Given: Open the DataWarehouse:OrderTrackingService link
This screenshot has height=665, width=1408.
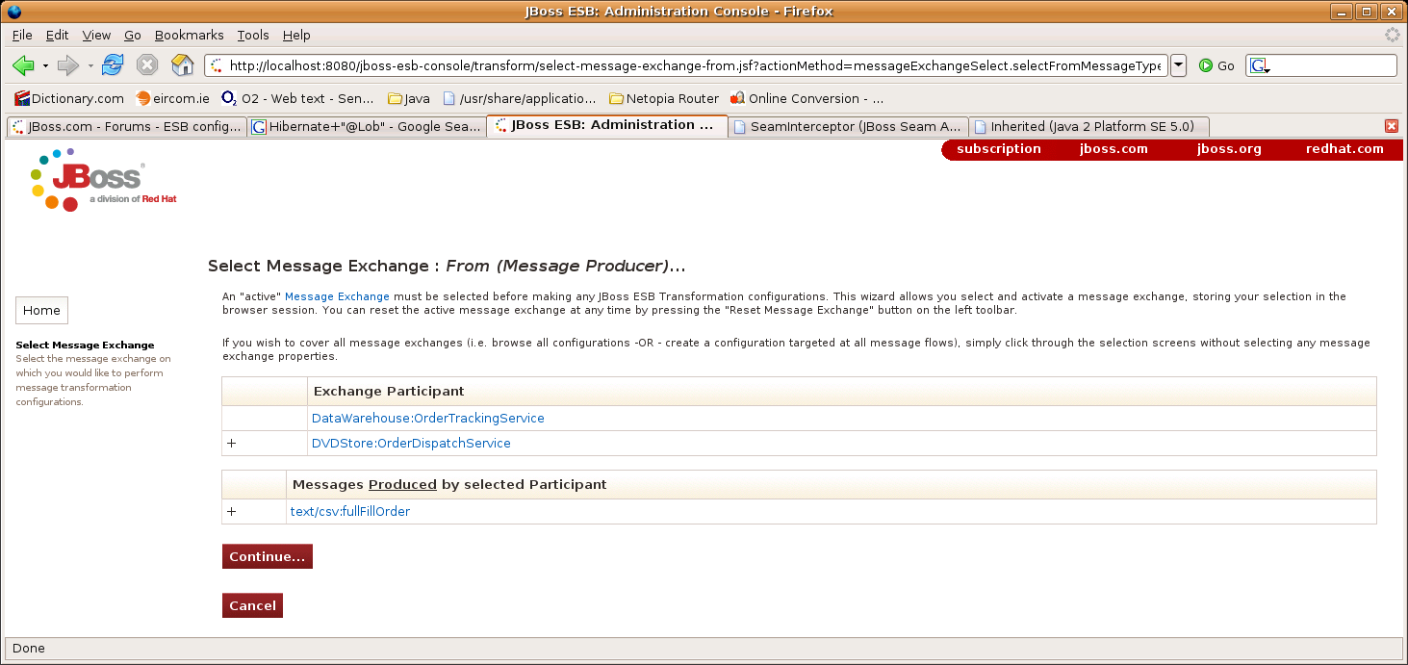Looking at the screenshot, I should 427,419.
